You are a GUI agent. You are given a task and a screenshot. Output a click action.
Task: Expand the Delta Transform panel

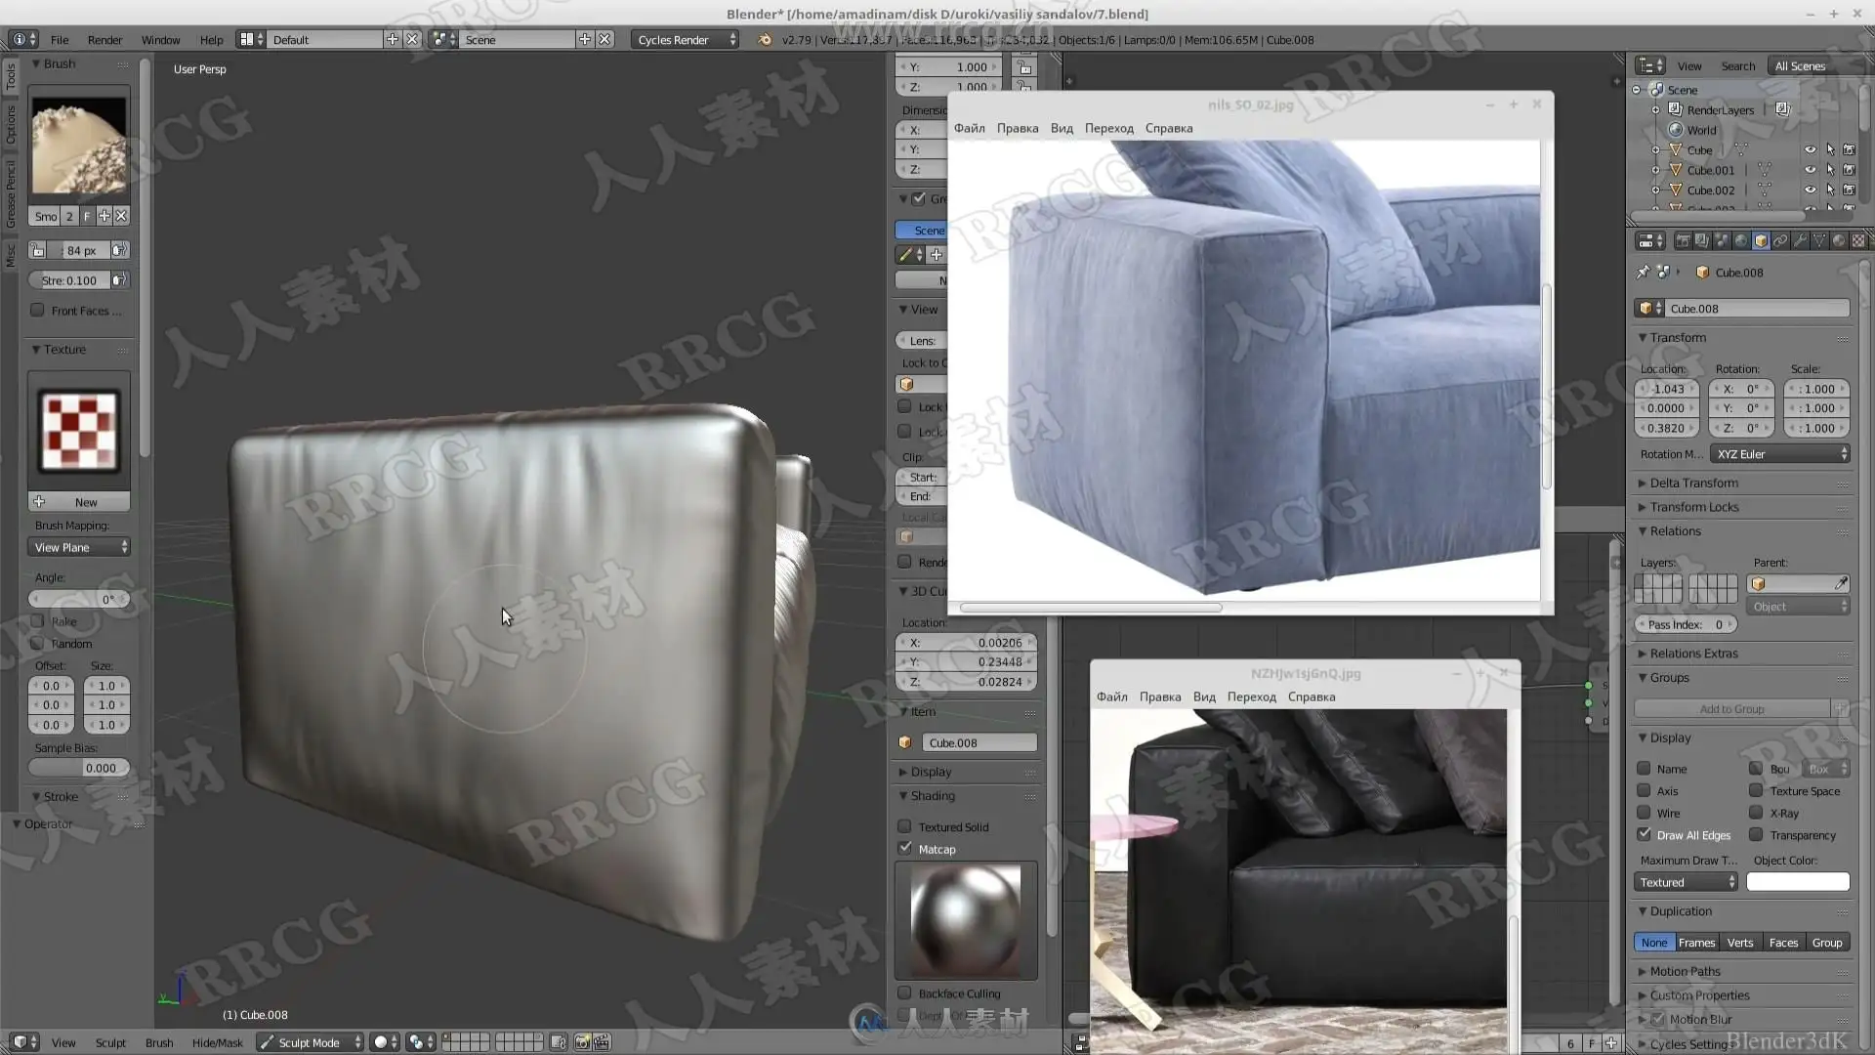(1693, 483)
